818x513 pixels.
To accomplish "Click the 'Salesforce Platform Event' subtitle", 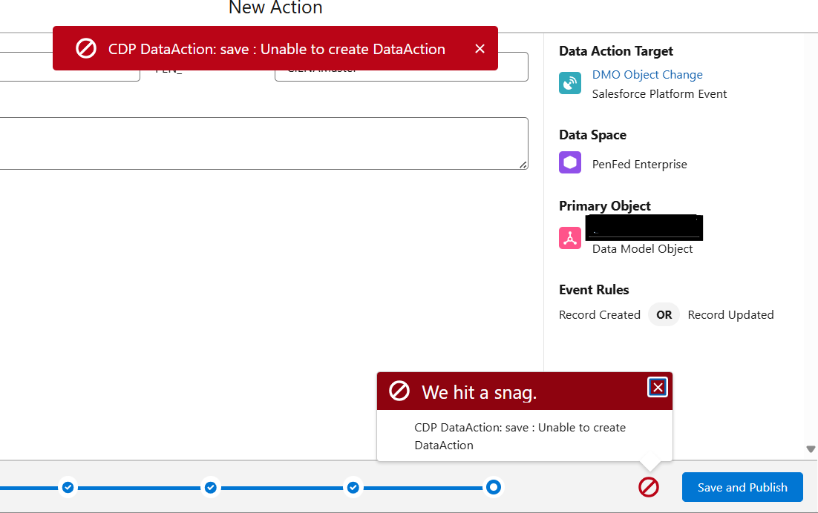I will [659, 93].
